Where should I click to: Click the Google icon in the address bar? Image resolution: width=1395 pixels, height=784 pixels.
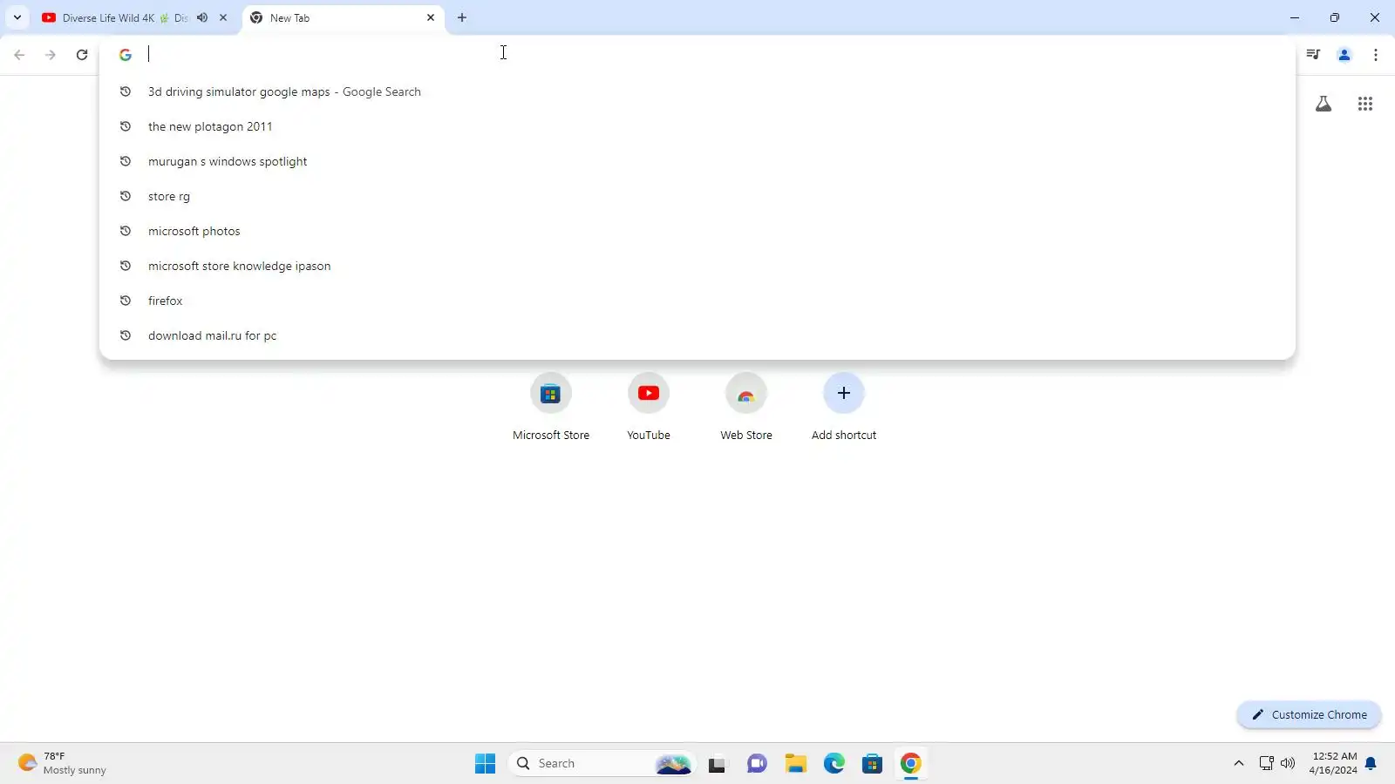pos(126,54)
